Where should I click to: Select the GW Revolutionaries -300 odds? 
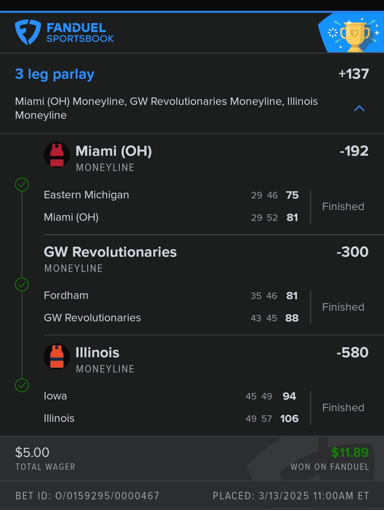(x=352, y=252)
